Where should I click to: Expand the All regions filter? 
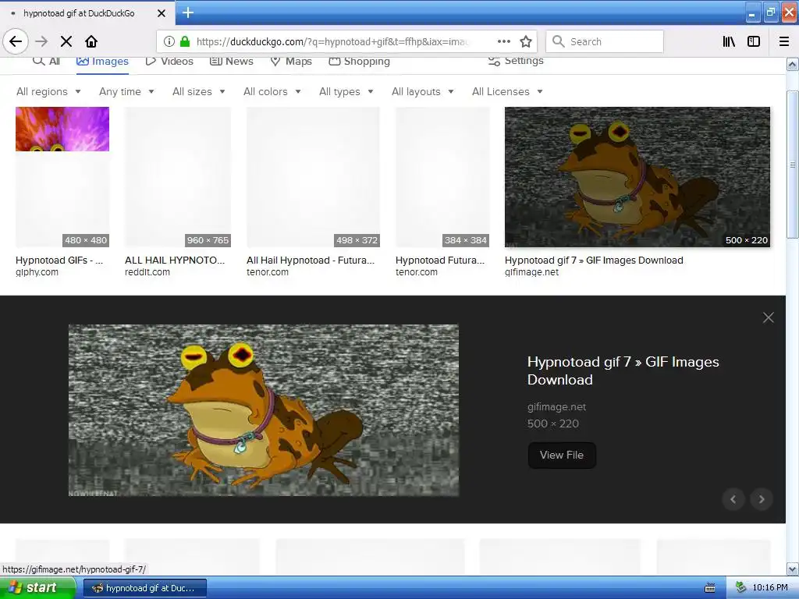point(48,92)
